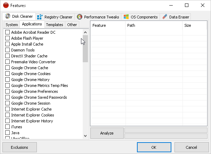Screen dimensions: 211x154
Task: Enable Google Chrome Preferences checkbox
Action: click(x=7, y=91)
